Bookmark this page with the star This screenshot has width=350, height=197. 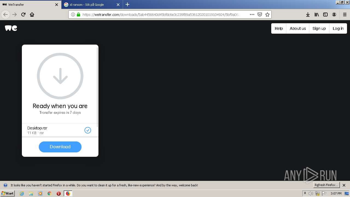267,15
